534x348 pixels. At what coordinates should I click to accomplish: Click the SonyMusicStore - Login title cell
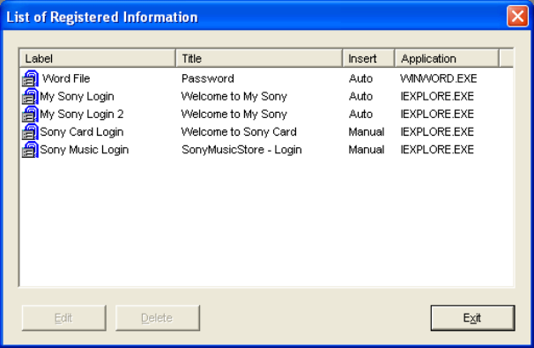[x=241, y=150]
